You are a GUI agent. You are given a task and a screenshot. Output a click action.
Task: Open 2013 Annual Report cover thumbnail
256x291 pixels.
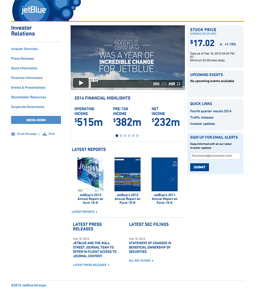(x=90, y=174)
